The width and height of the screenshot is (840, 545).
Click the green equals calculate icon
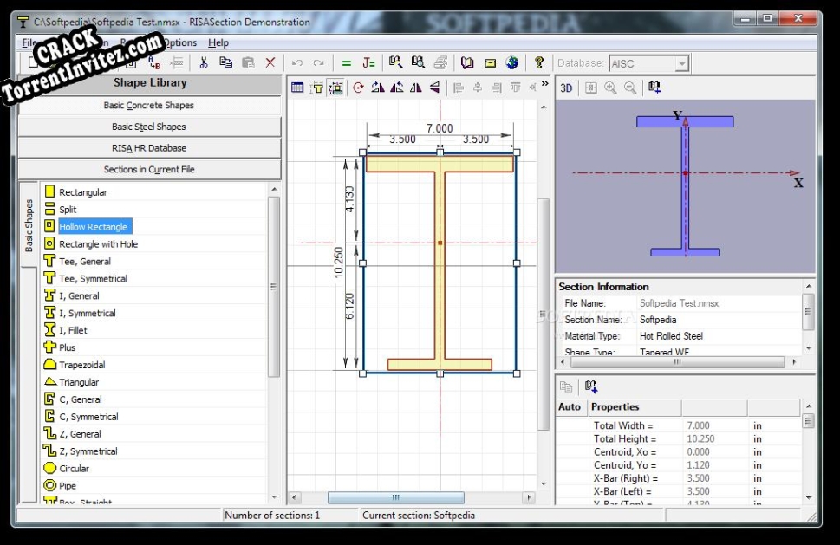pyautogui.click(x=347, y=63)
